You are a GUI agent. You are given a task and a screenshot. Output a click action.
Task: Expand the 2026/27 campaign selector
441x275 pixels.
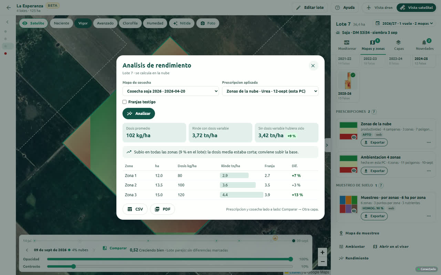[x=404, y=24]
